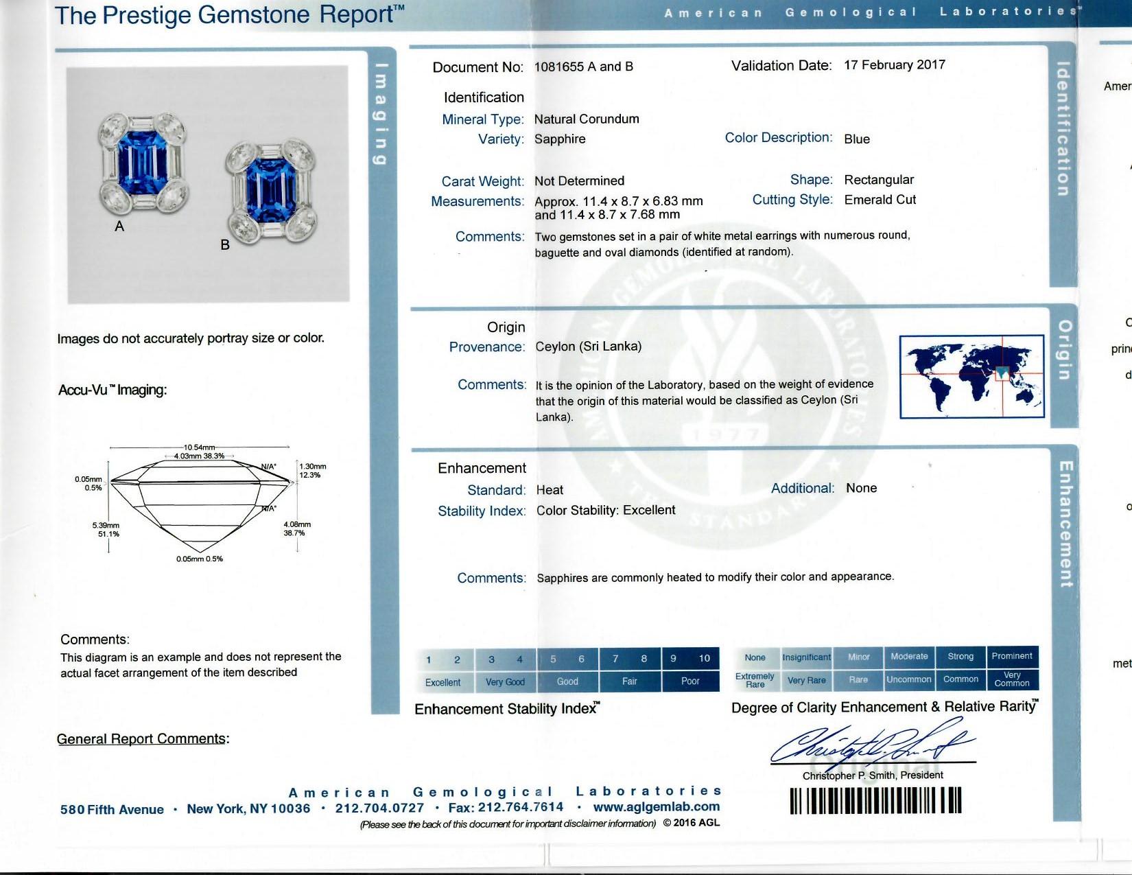Screen dimensions: 1132x875
Task: Click the color description value 'Blue'
Action: 857,139
